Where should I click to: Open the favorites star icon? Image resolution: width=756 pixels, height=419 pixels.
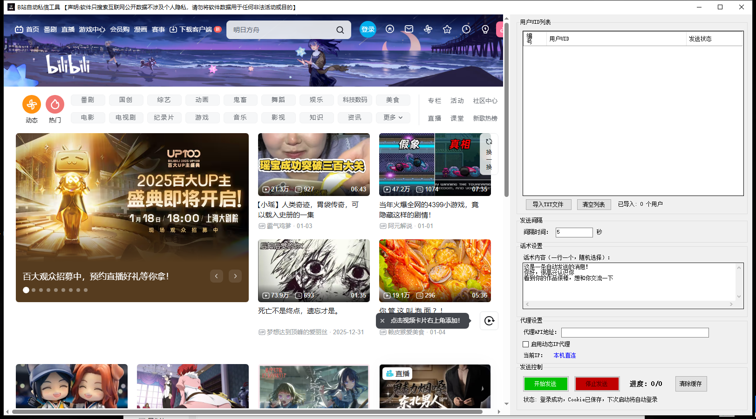pos(447,29)
